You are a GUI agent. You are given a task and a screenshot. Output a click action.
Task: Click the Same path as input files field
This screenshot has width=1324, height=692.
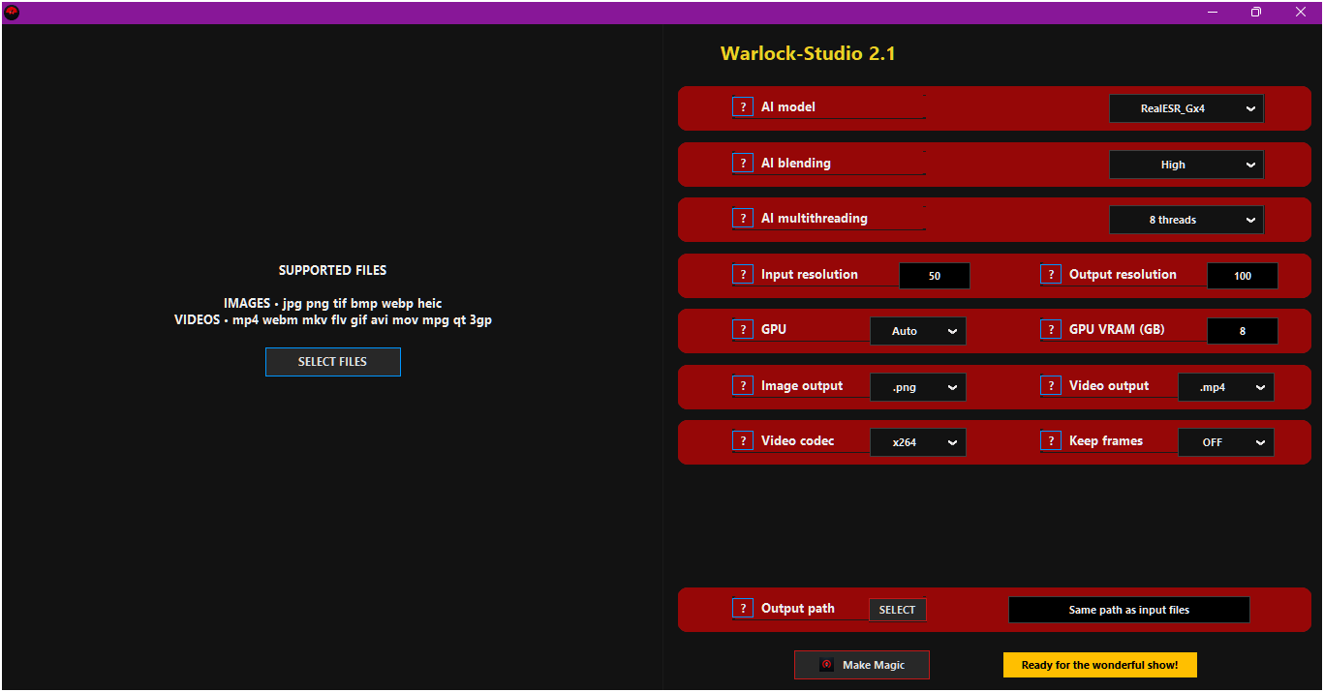pyautogui.click(x=1129, y=610)
